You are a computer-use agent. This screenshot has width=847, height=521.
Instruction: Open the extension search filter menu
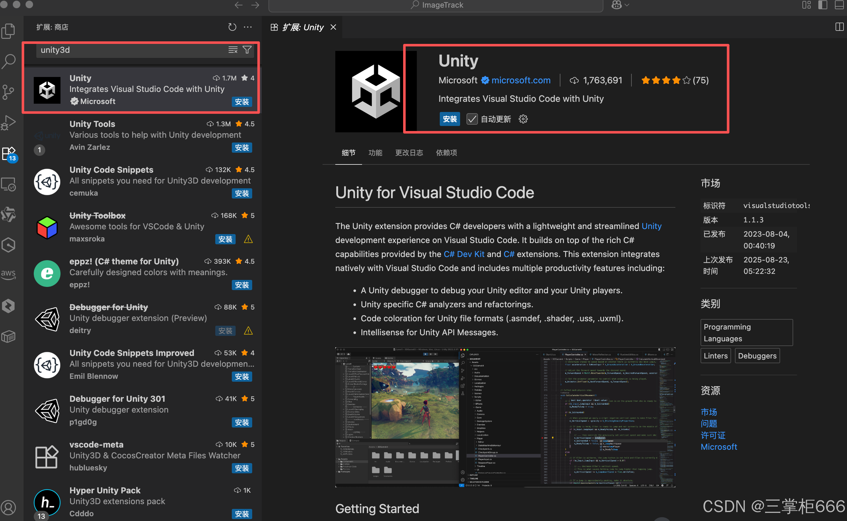click(x=247, y=50)
